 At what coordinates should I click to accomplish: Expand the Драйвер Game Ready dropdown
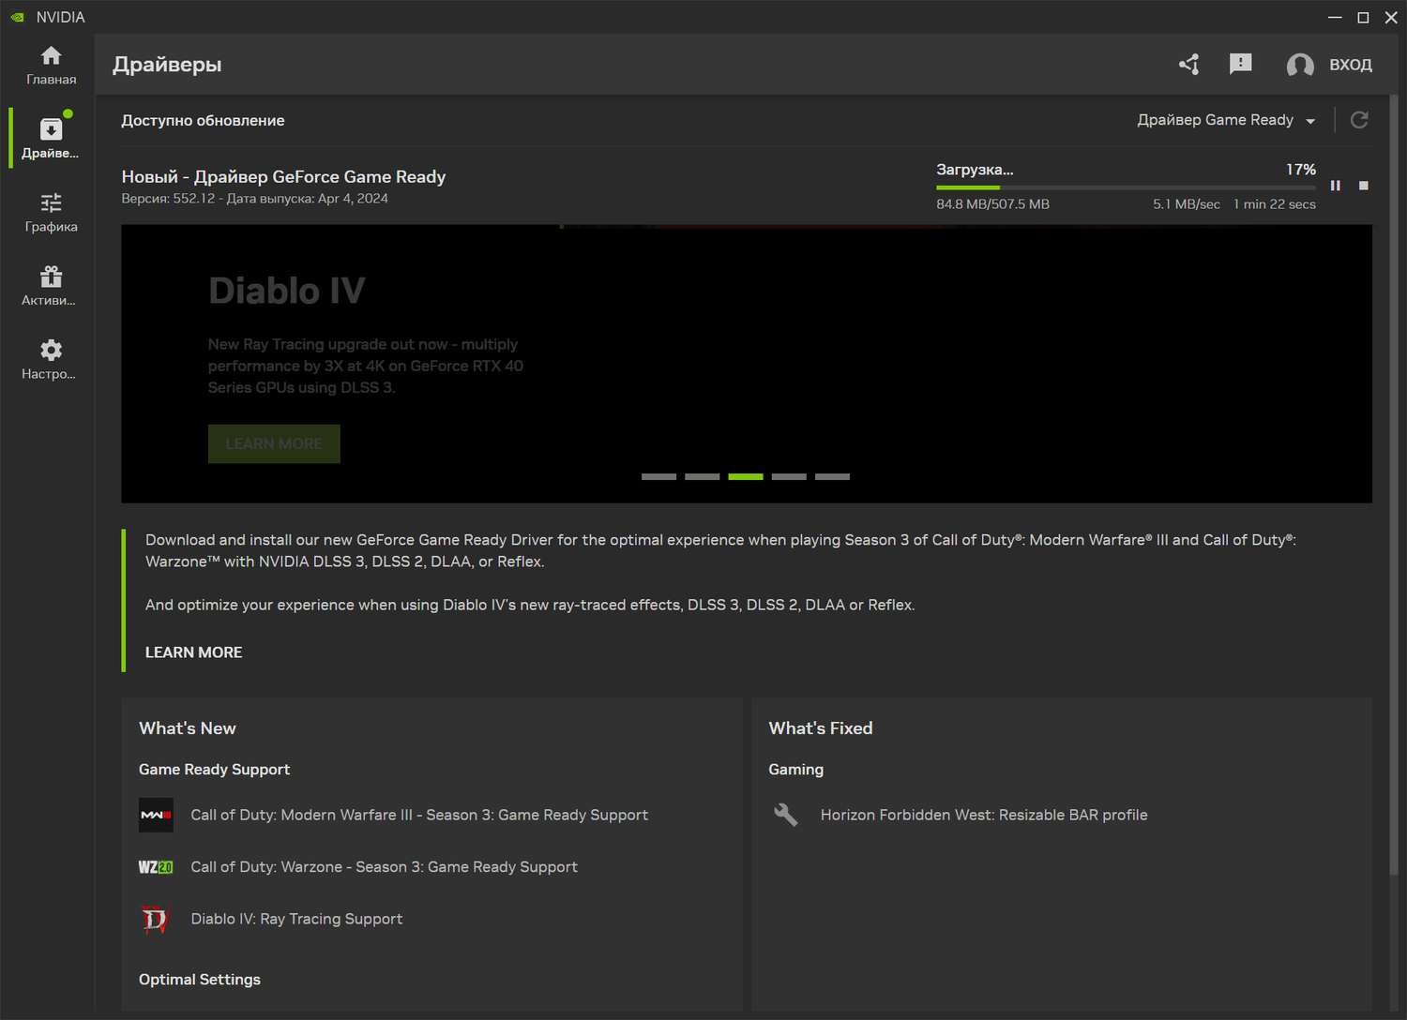pos(1226,120)
